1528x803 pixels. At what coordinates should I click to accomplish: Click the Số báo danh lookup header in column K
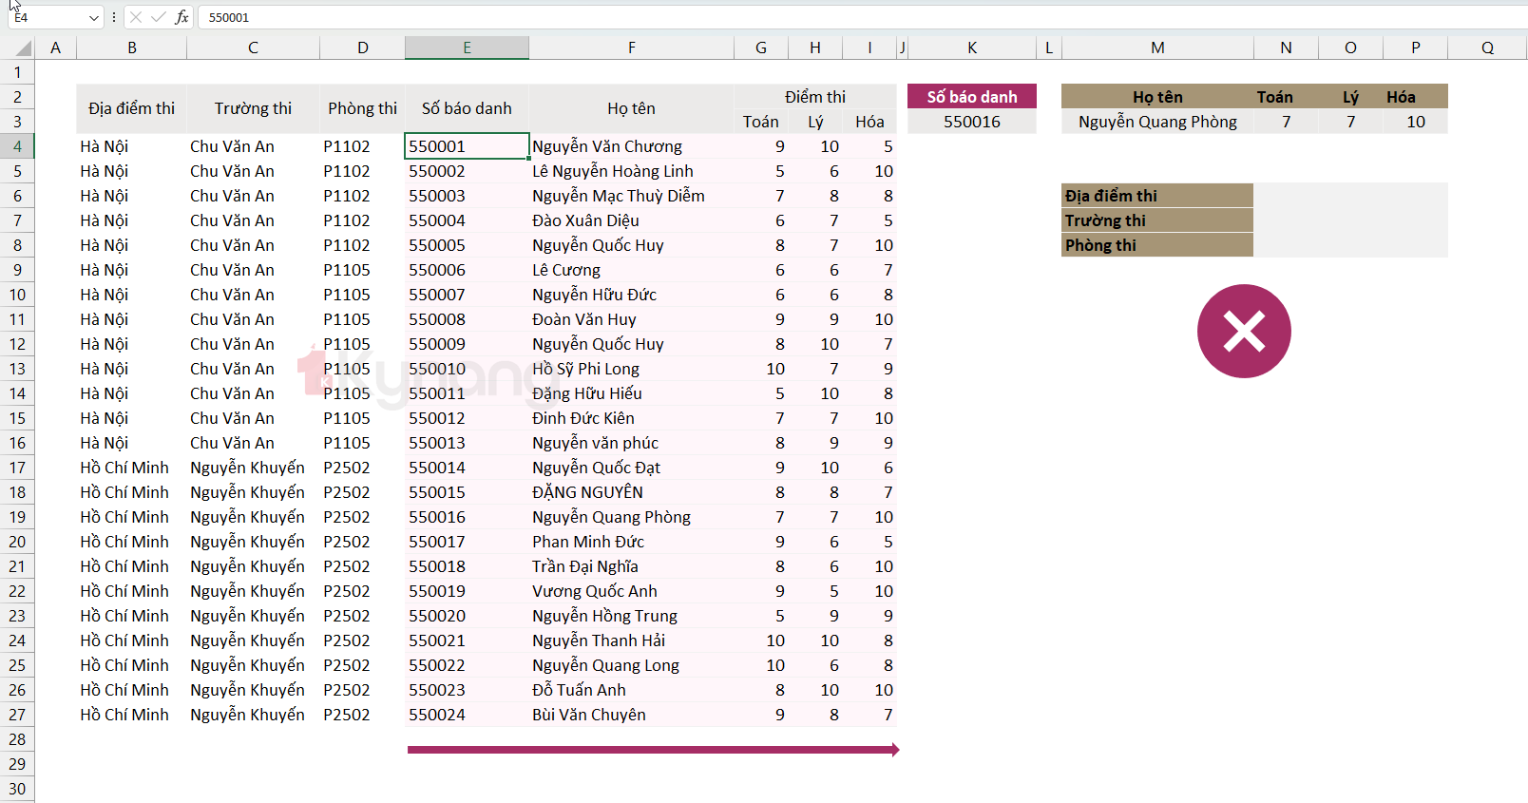(972, 97)
